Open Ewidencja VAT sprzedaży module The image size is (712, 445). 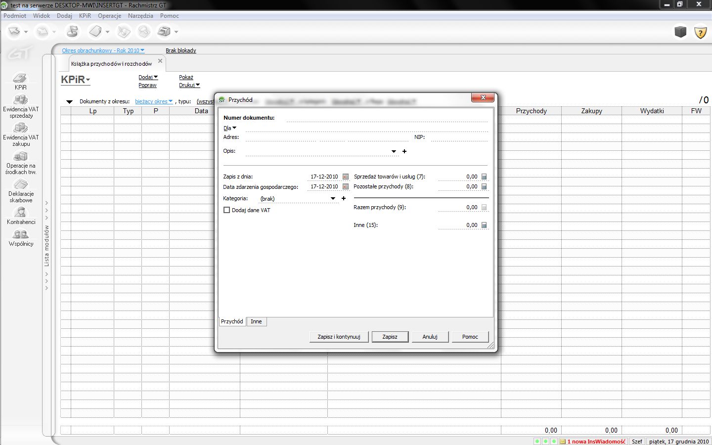coord(21,106)
